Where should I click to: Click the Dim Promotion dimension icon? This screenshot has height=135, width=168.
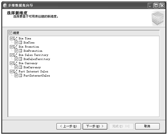pyautogui.click(x=16, y=47)
